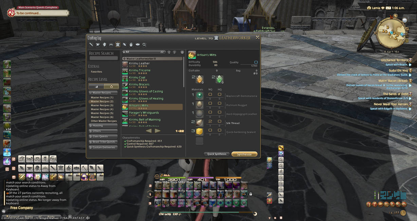Click the pickaxe miner hotbar icon
The image size is (417, 221).
pyautogui.click(x=84, y=168)
